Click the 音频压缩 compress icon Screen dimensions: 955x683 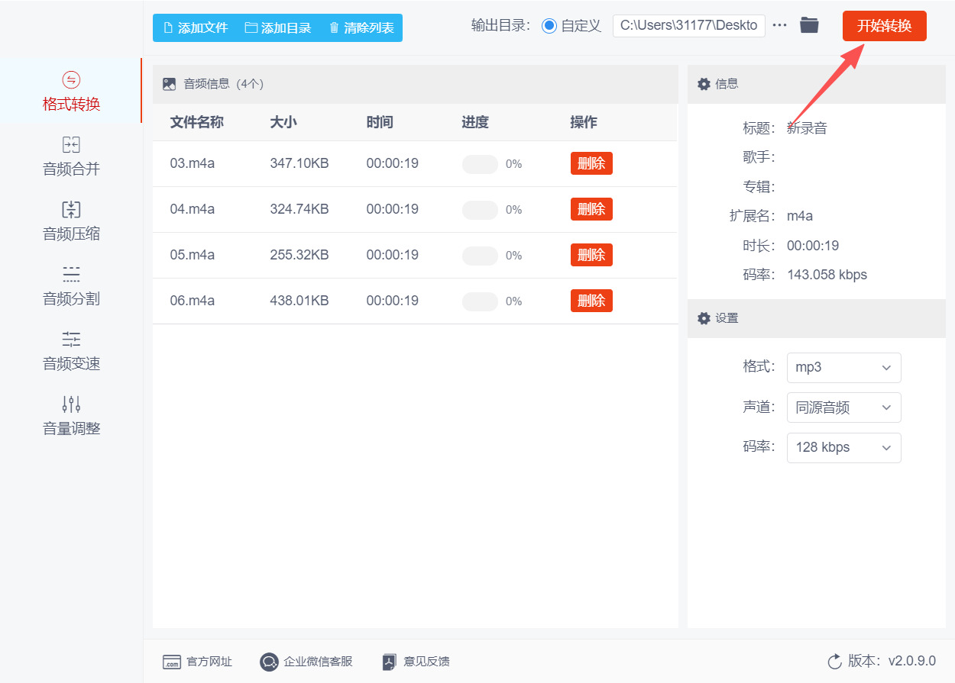click(x=71, y=210)
